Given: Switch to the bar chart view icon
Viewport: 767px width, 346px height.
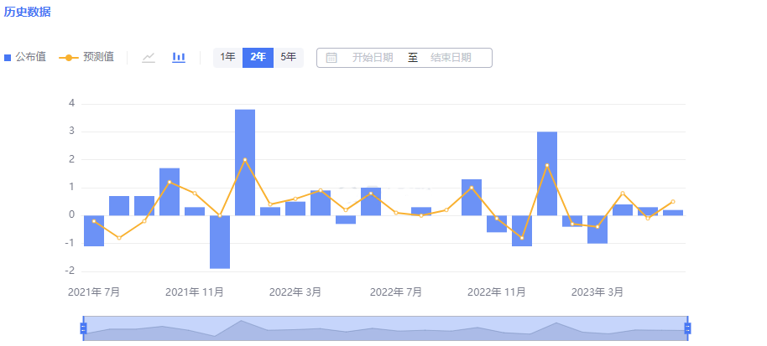Looking at the screenshot, I should (179, 57).
